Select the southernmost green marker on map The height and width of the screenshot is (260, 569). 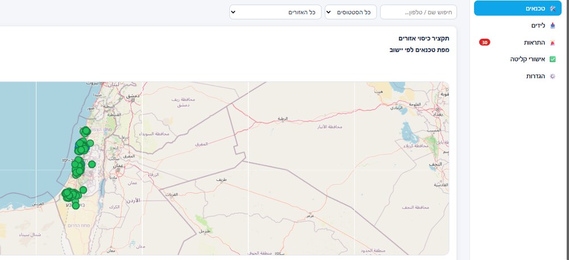[x=76, y=205]
